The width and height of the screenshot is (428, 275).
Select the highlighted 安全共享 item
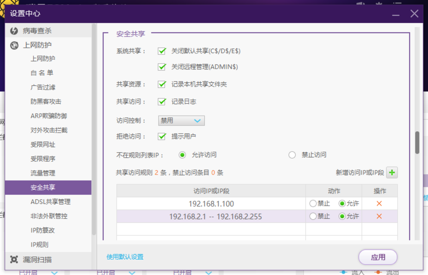tap(48, 187)
